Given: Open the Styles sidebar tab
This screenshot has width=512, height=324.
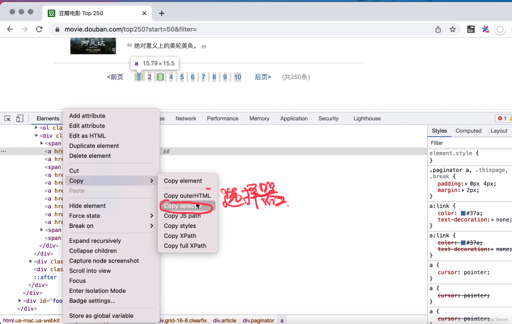Looking at the screenshot, I should pyautogui.click(x=439, y=131).
